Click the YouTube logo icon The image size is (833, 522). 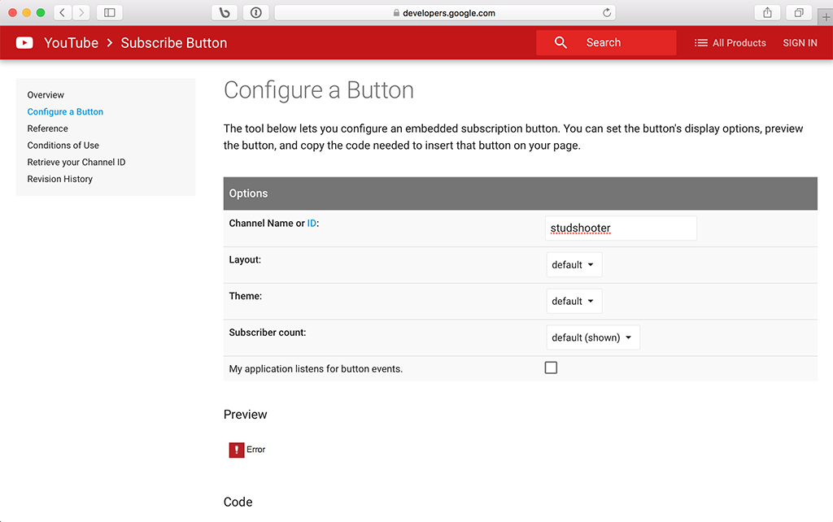[24, 43]
